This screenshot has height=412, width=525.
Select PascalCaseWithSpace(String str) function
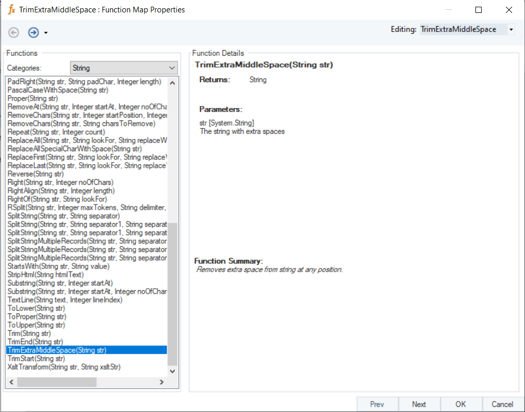click(x=58, y=90)
